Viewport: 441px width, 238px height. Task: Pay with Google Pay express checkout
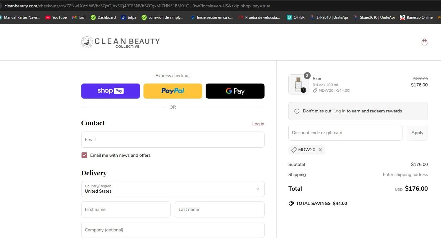(x=235, y=91)
